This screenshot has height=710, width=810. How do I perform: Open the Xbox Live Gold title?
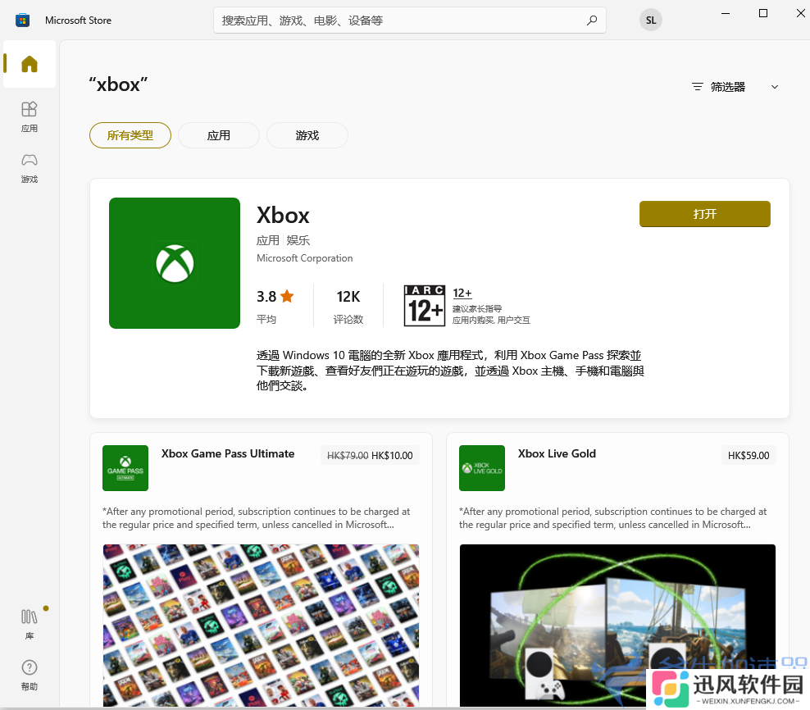click(557, 453)
